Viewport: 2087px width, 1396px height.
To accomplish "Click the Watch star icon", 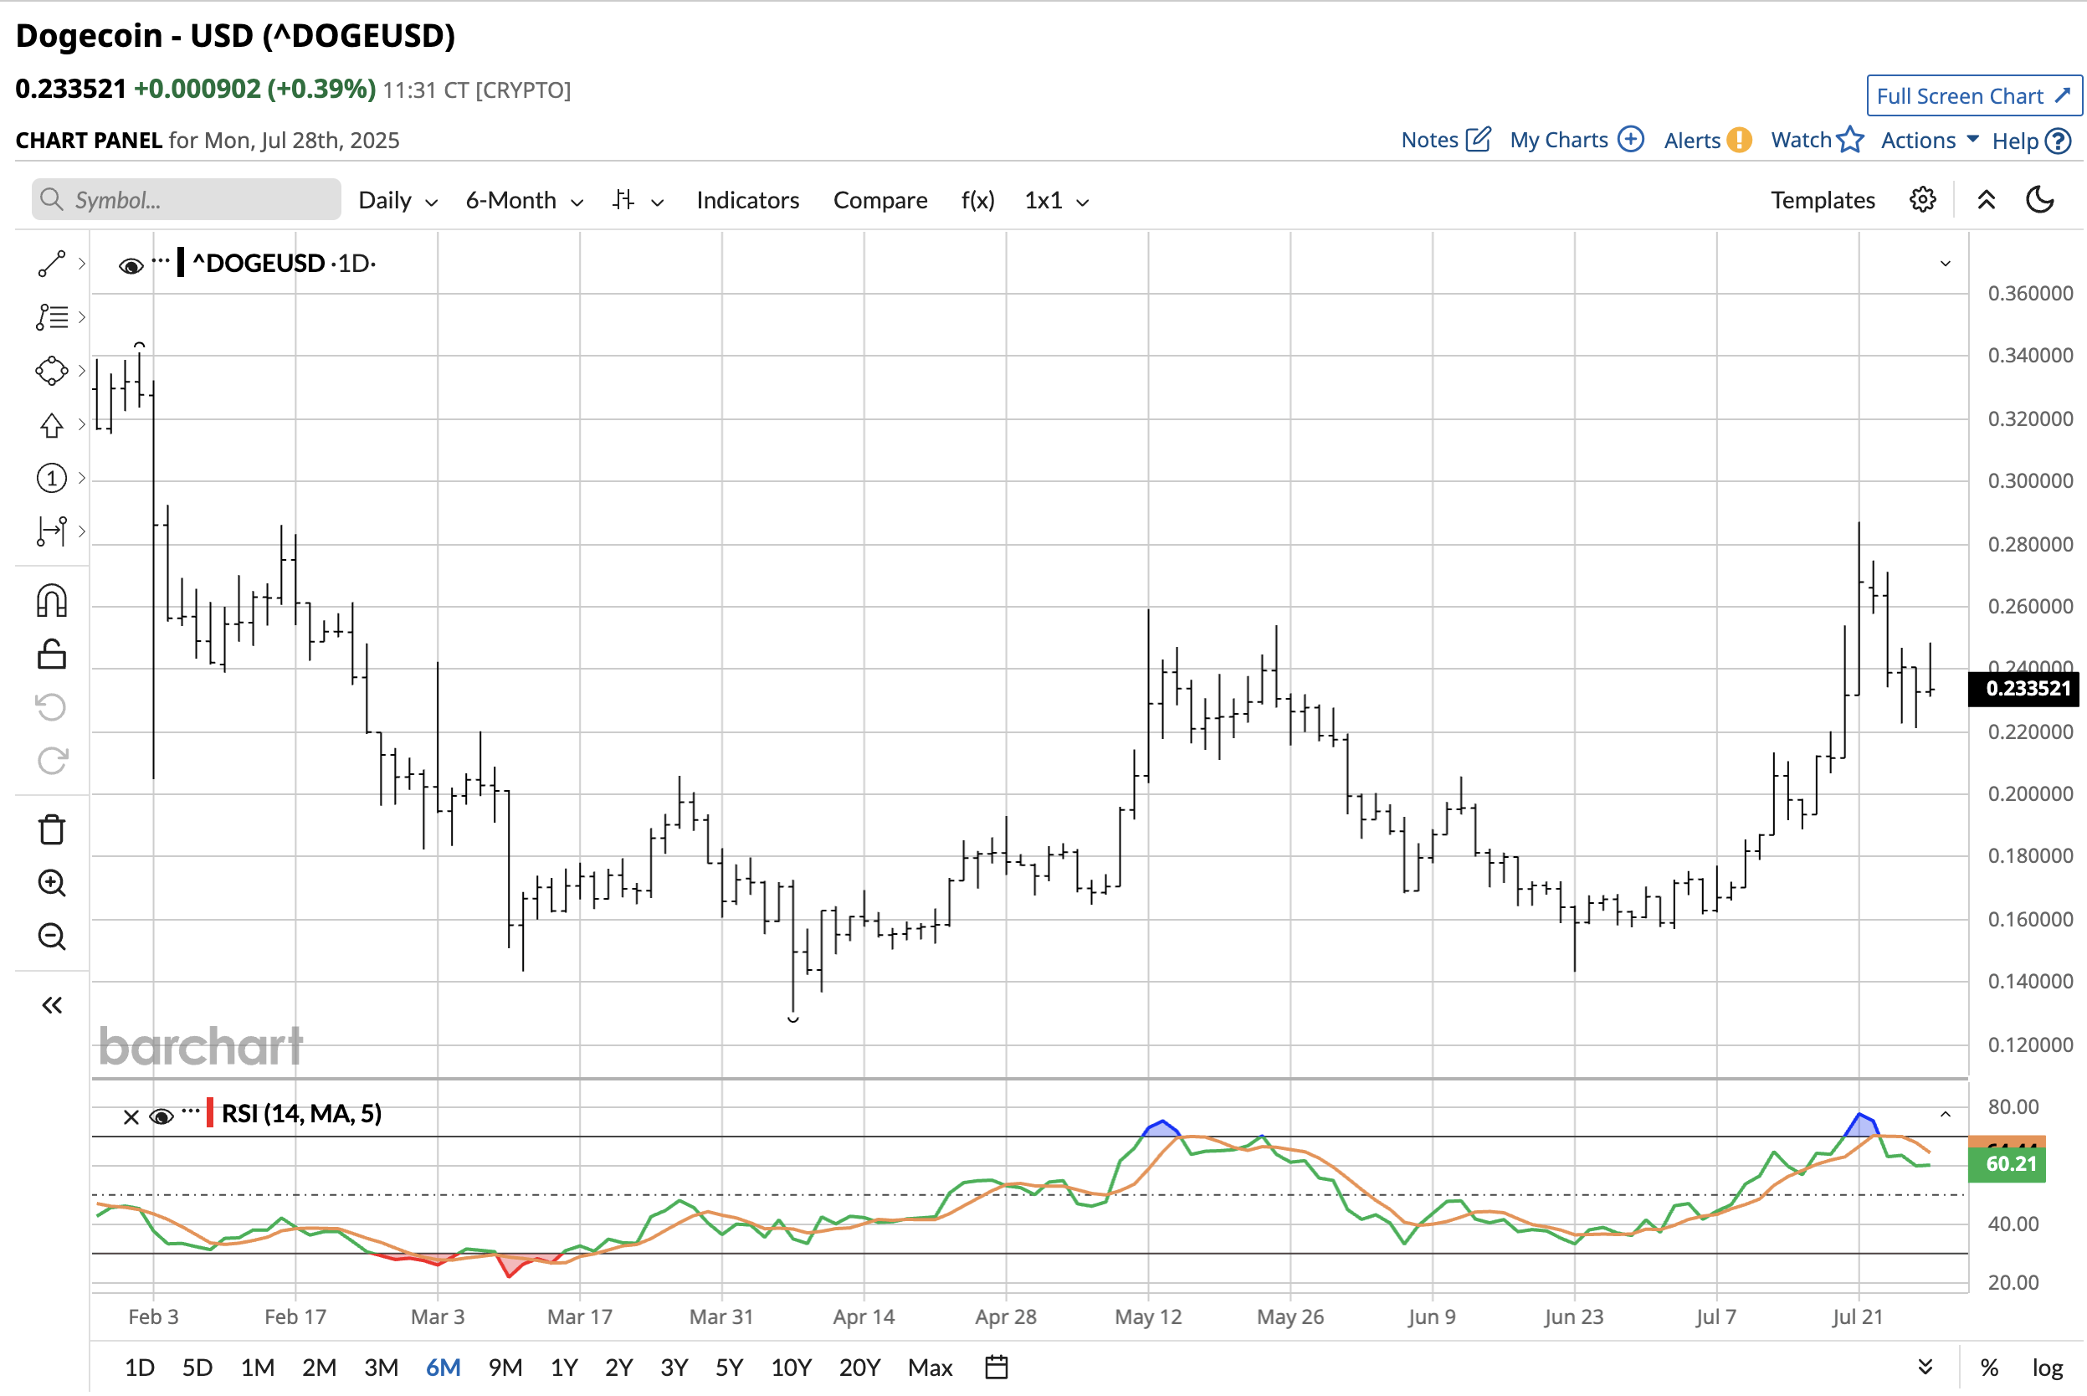I will pos(1850,140).
